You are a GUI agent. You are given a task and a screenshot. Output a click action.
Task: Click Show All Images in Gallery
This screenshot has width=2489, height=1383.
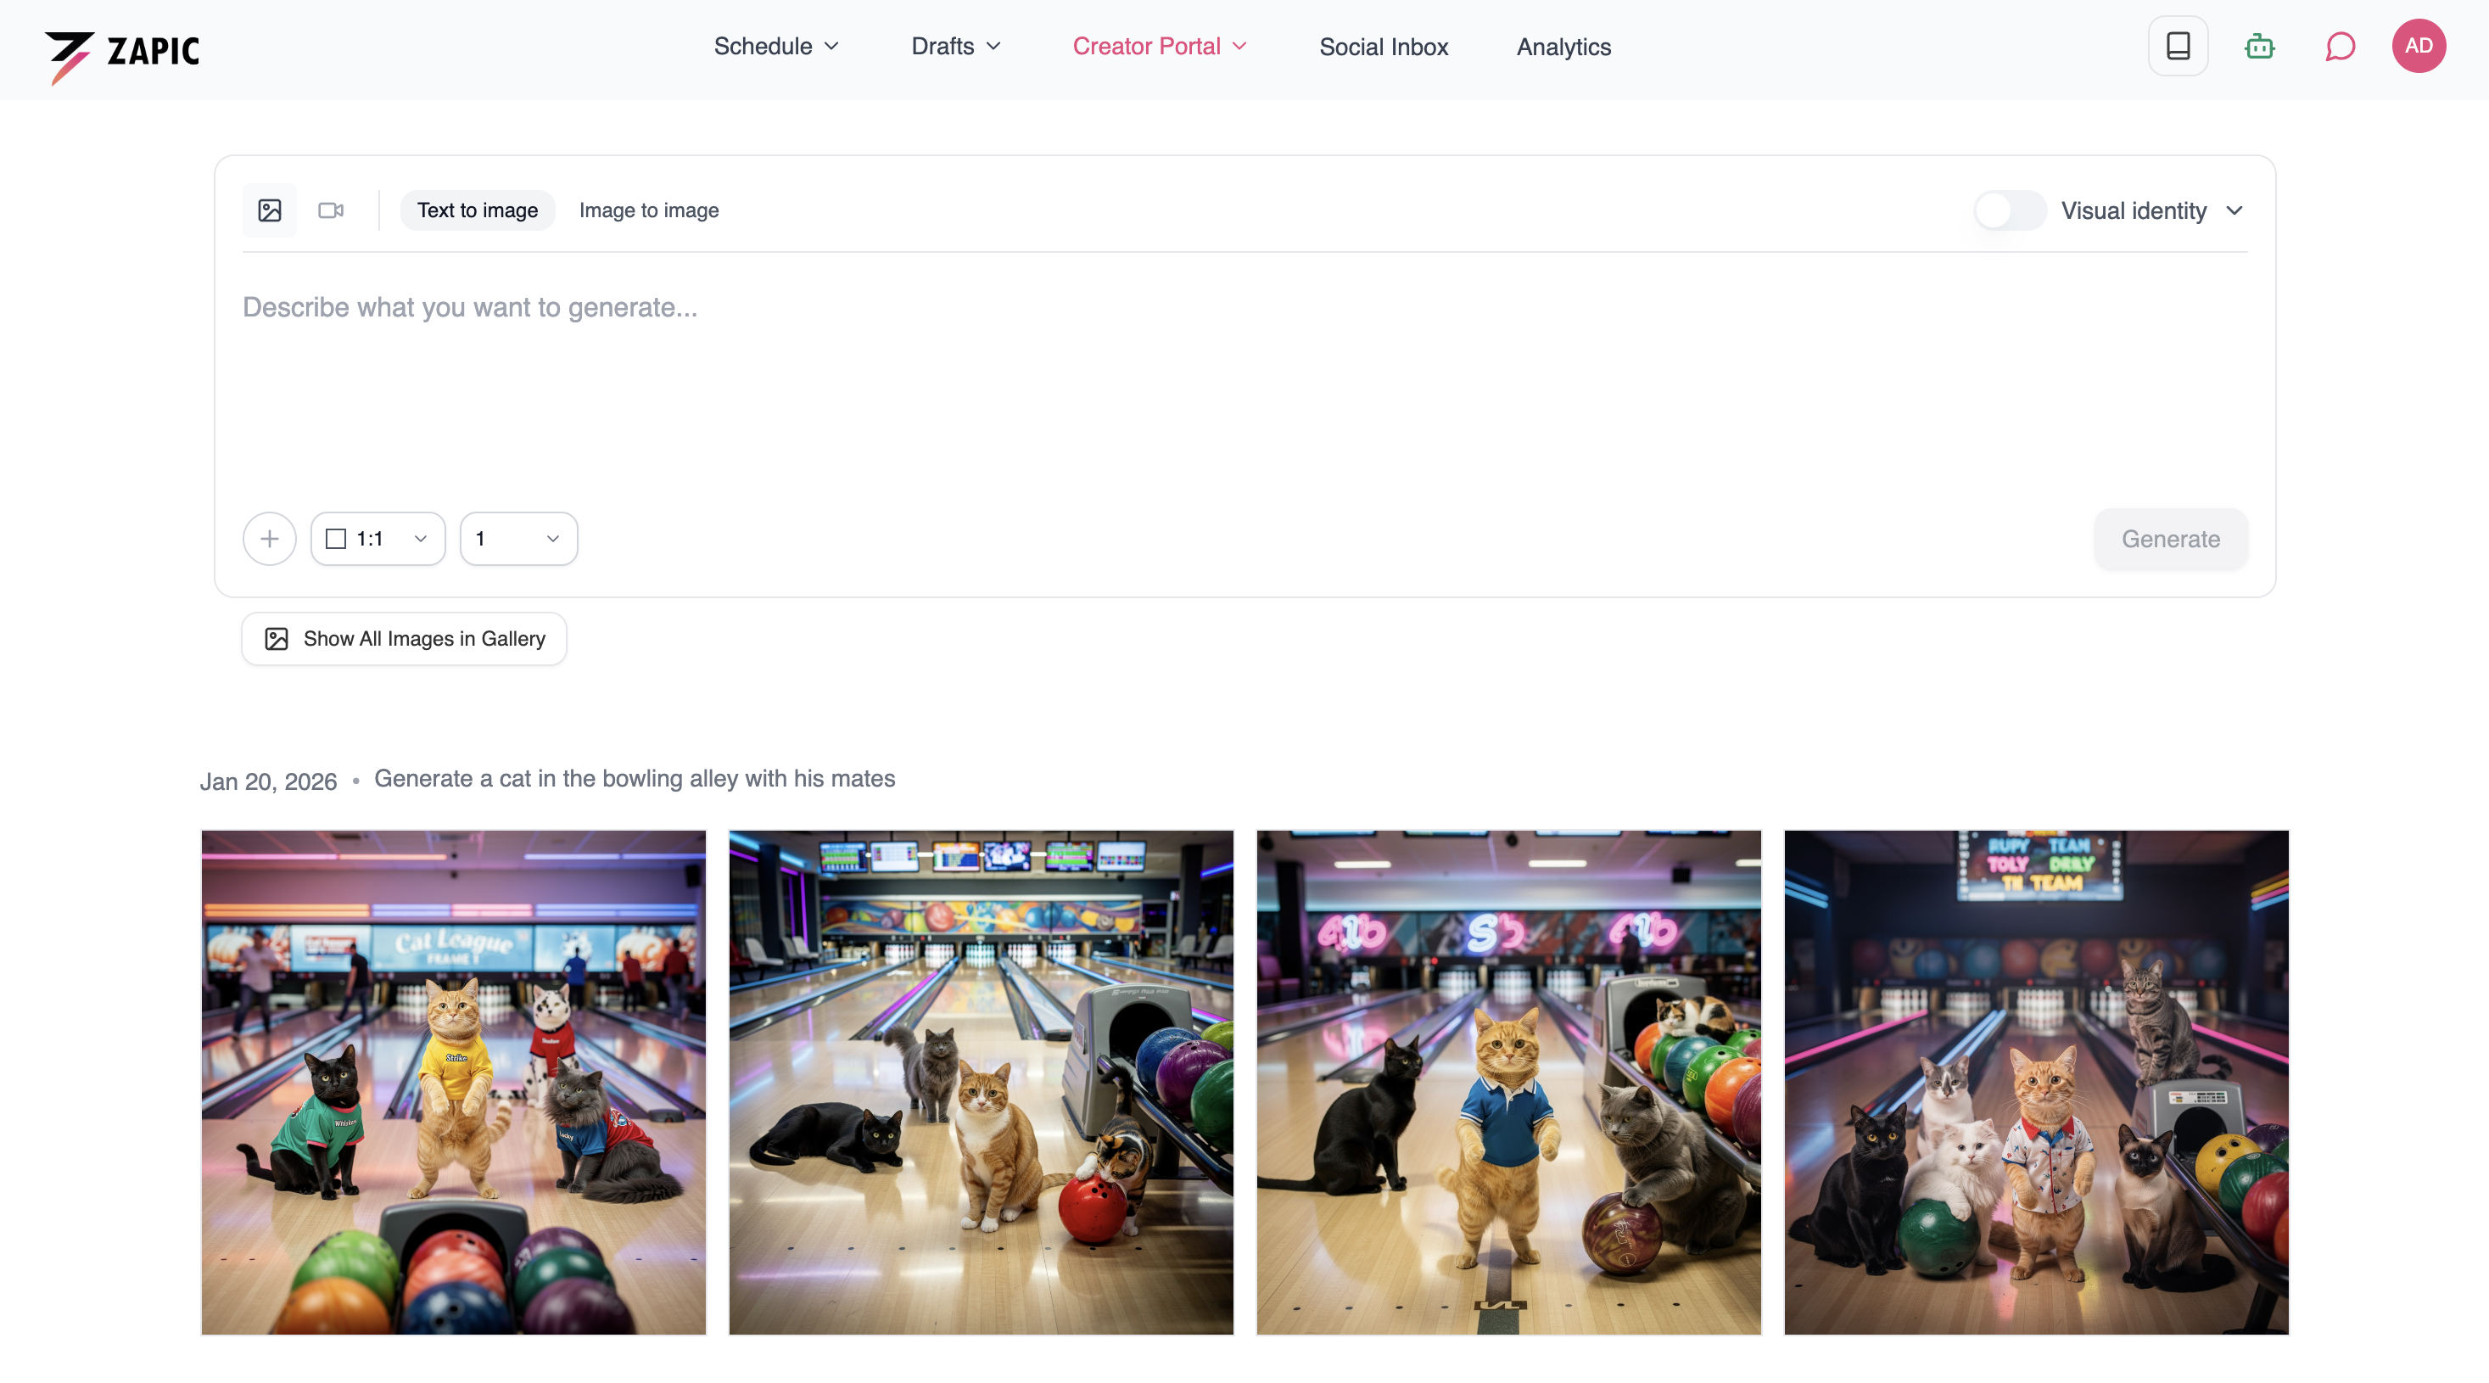[x=404, y=638]
